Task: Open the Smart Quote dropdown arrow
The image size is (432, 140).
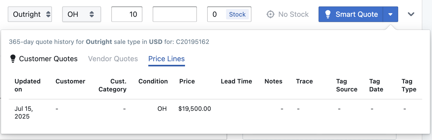Action: pos(390,14)
